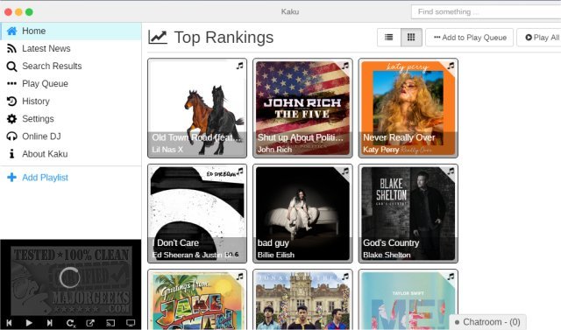Open the Jake Owen album tile
Viewport: 561px width, 330px height.
click(197, 300)
